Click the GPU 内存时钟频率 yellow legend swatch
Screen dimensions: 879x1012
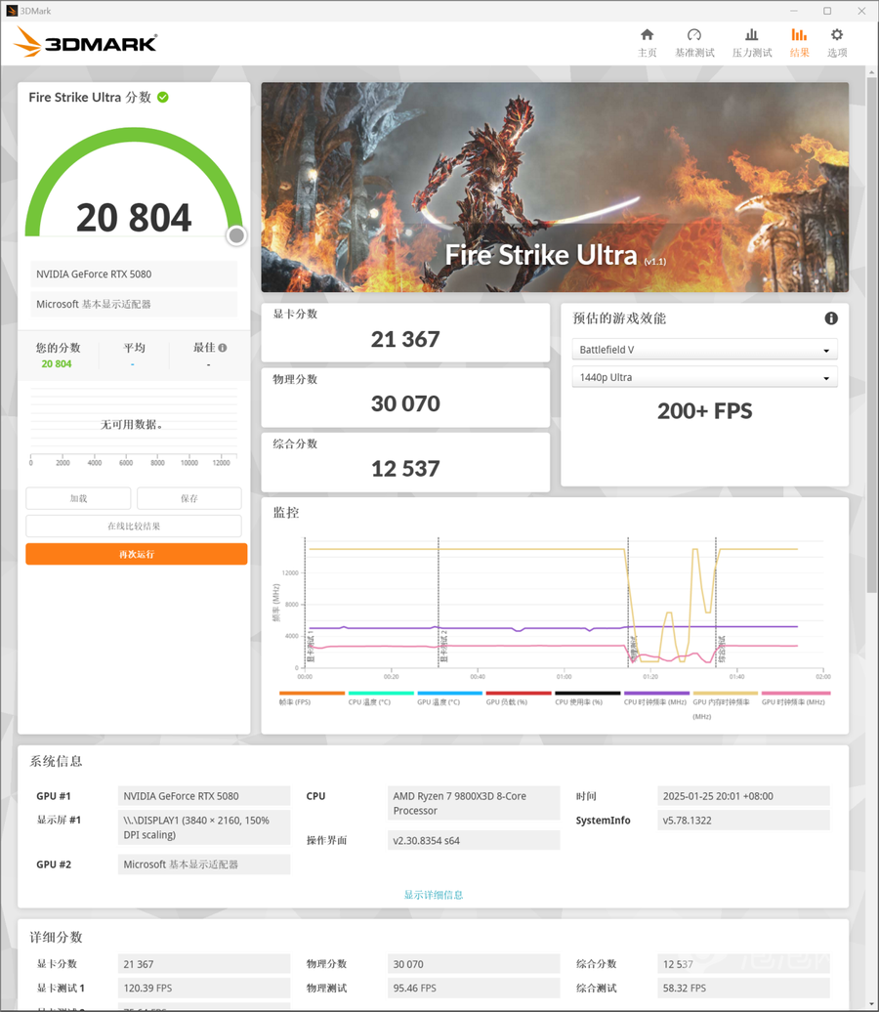click(x=725, y=694)
